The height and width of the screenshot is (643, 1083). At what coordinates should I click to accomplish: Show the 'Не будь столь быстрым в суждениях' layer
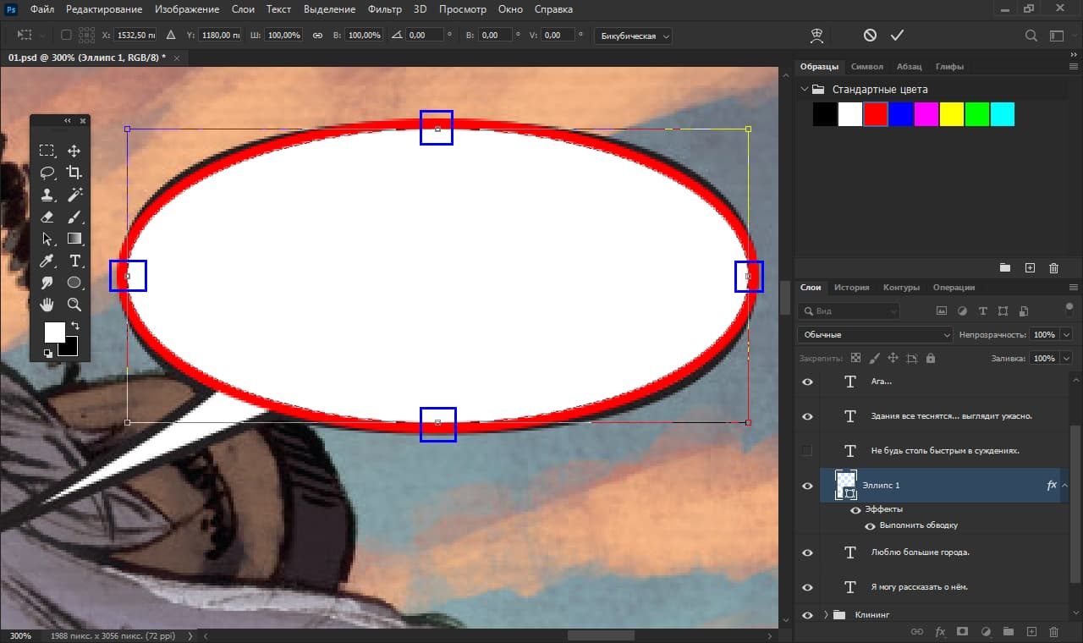click(806, 450)
